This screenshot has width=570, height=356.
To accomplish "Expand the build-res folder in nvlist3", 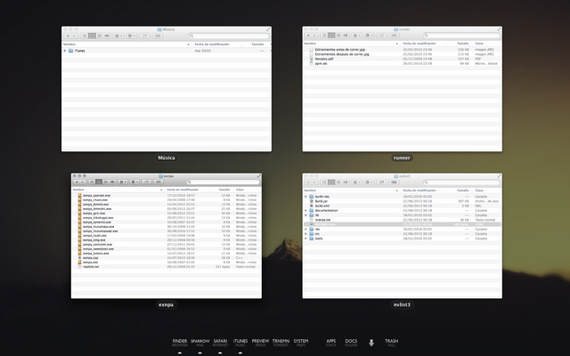I will point(306,196).
